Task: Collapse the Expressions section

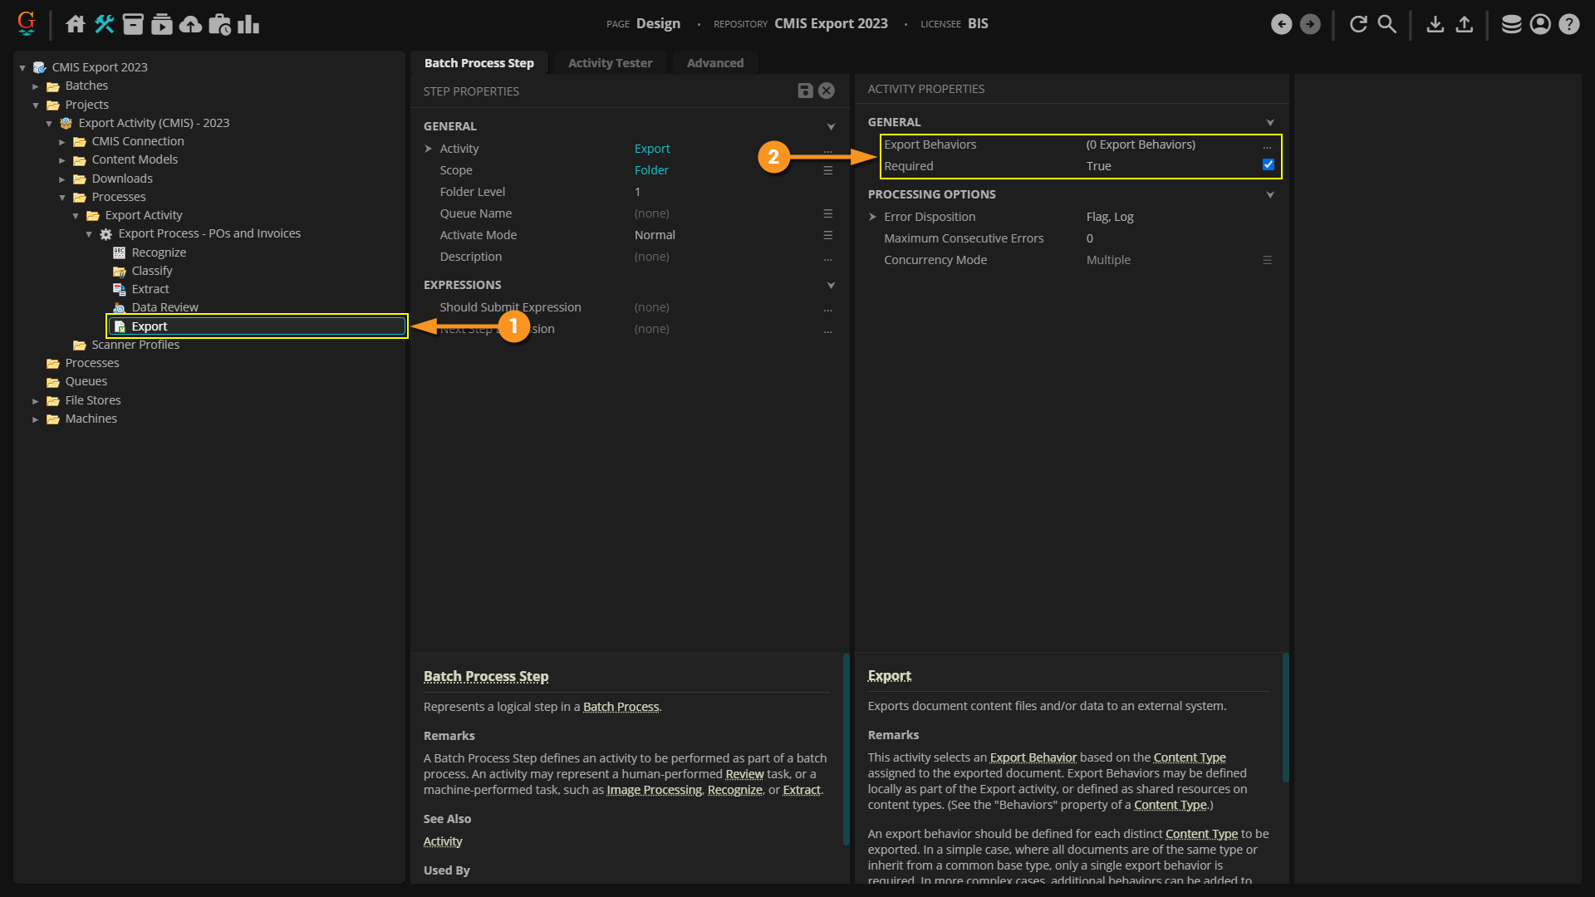Action: (x=831, y=285)
